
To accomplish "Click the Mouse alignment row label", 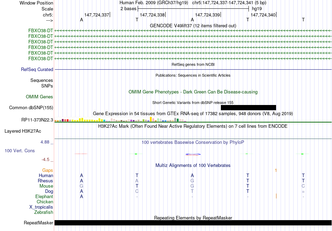I will tap(46, 186).
